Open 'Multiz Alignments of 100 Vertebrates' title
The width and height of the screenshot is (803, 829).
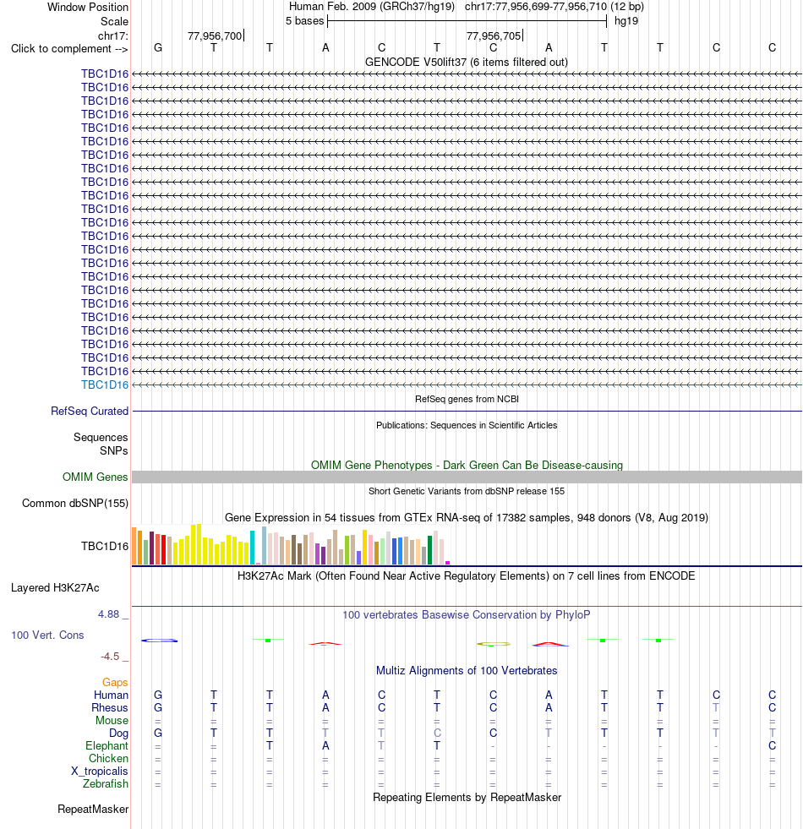(x=467, y=671)
